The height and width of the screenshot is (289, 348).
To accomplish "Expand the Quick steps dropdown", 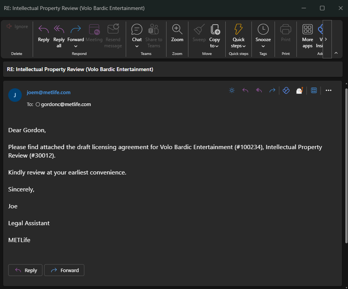I will 244,46.
